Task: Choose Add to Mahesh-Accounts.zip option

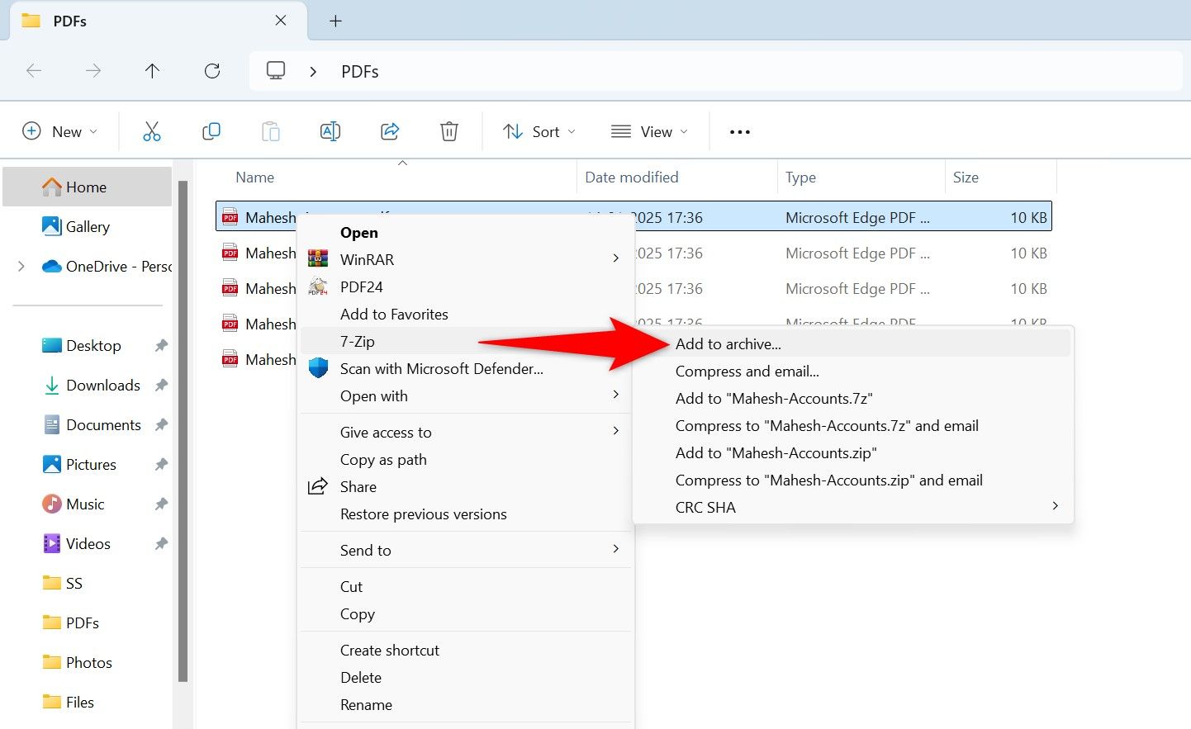Action: 776,452
